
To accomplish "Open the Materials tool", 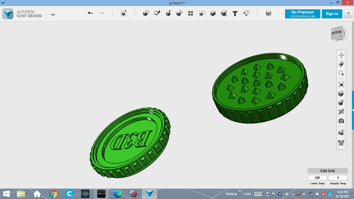I will click(268, 13).
